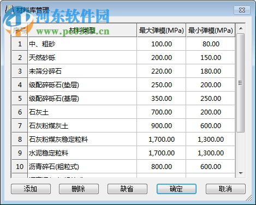Select row header number 5
Viewport: 256px width, 205px height.
(20, 99)
